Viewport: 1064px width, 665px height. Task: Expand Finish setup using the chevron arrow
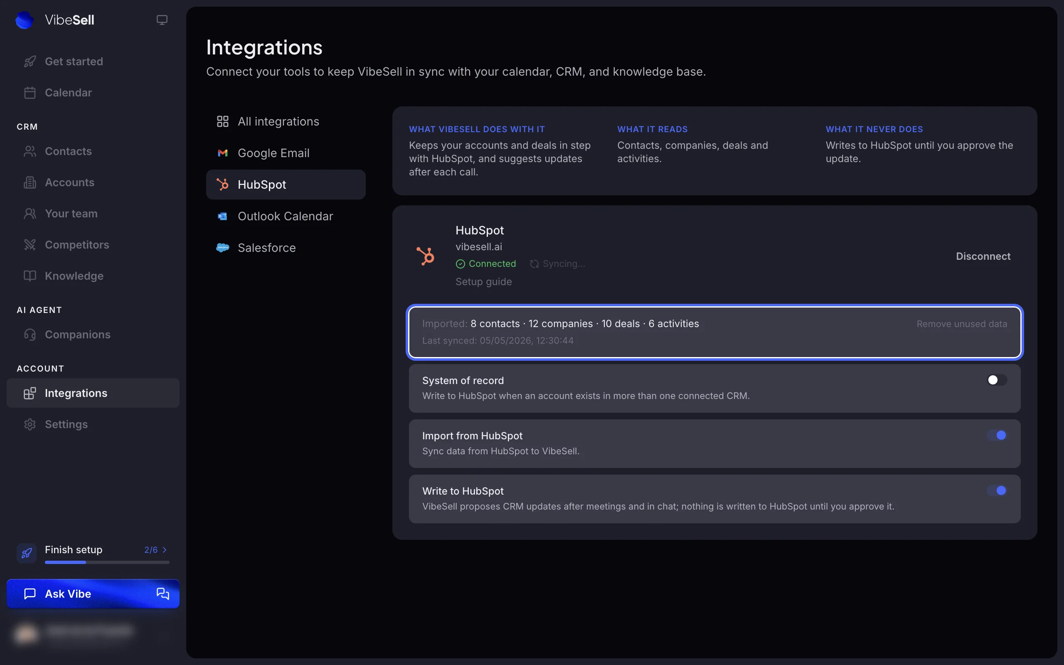(x=165, y=550)
